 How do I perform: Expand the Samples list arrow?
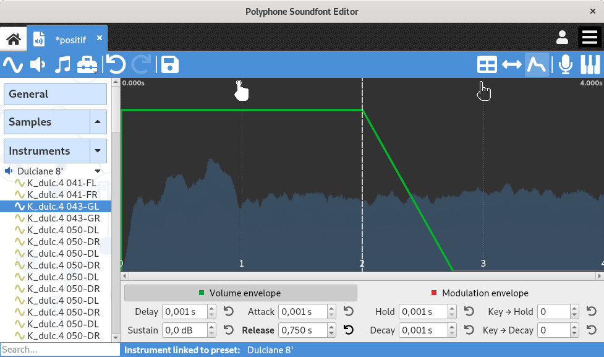coord(98,122)
